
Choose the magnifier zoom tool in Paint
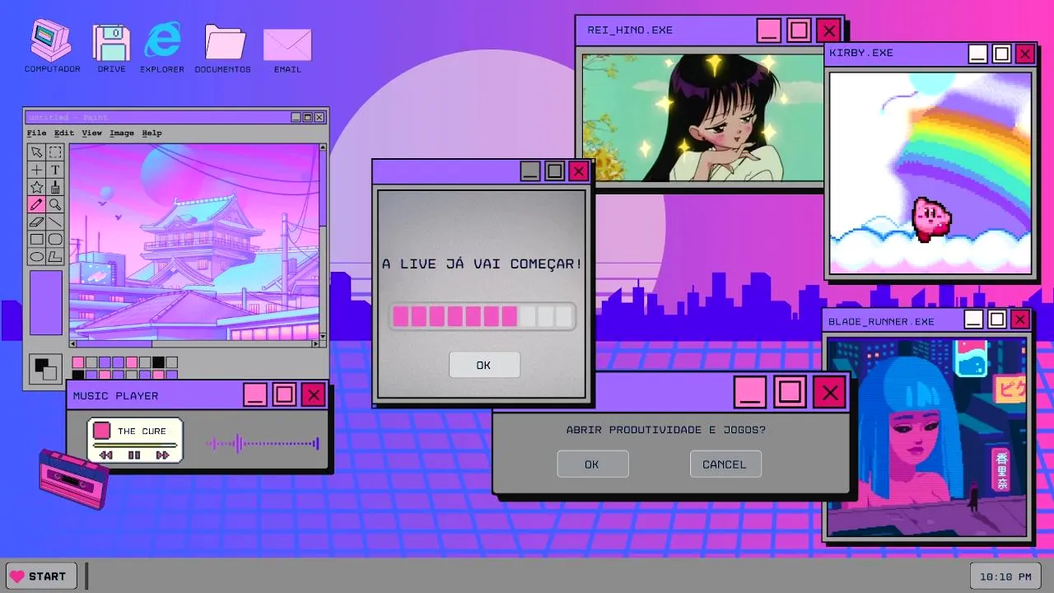[54, 204]
